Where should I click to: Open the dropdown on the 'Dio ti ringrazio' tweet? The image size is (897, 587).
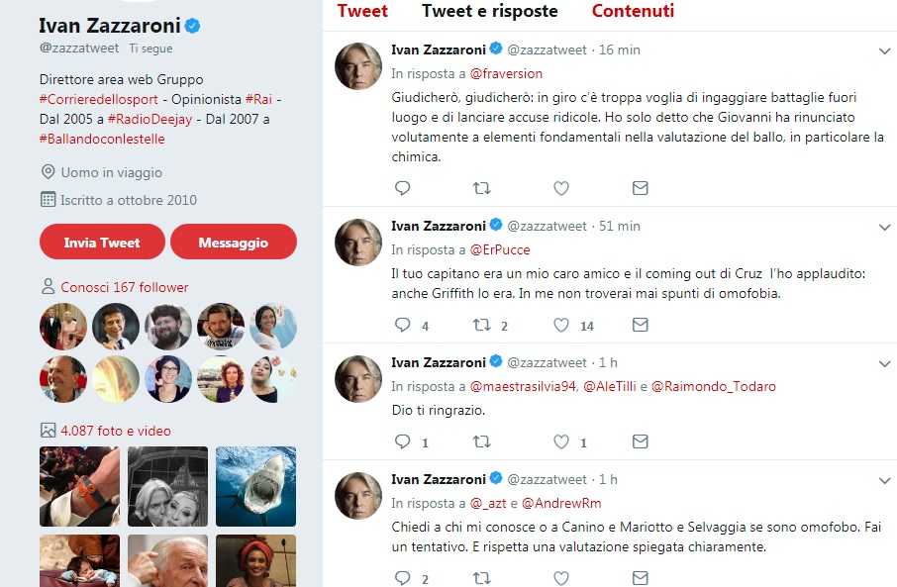tap(884, 363)
